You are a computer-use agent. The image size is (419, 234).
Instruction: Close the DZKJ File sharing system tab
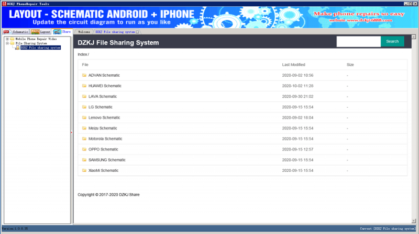(x=137, y=32)
